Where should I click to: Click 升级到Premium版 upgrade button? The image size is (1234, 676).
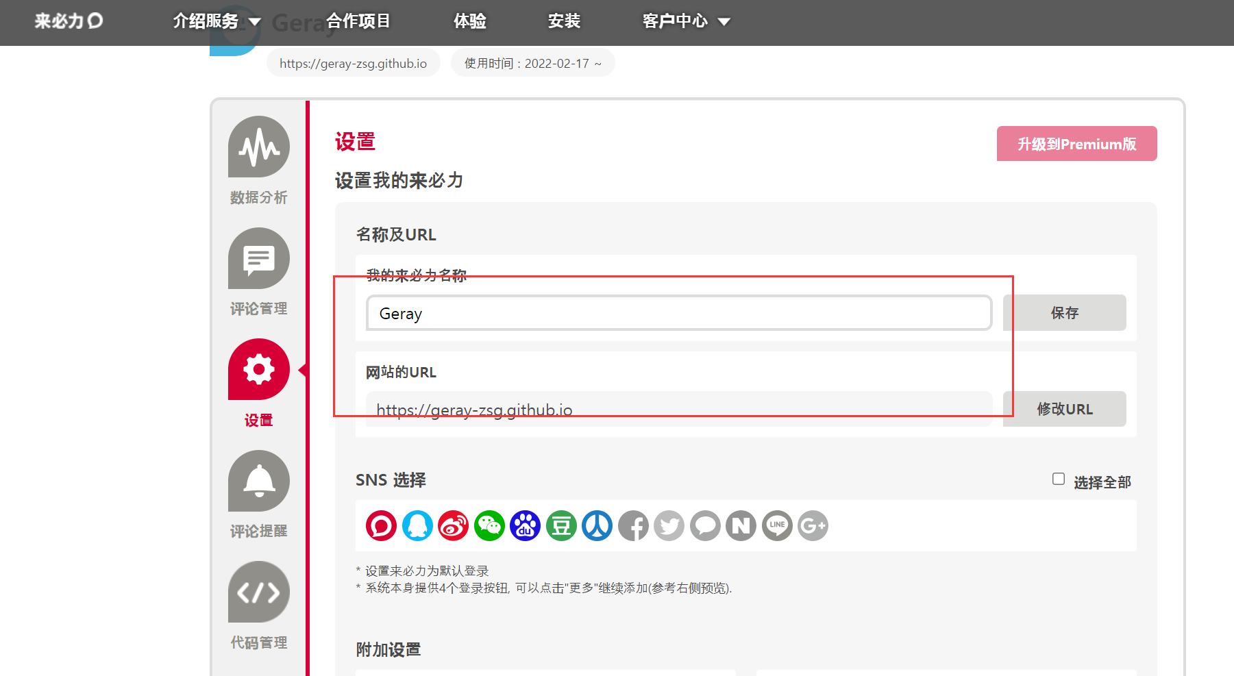click(x=1076, y=144)
